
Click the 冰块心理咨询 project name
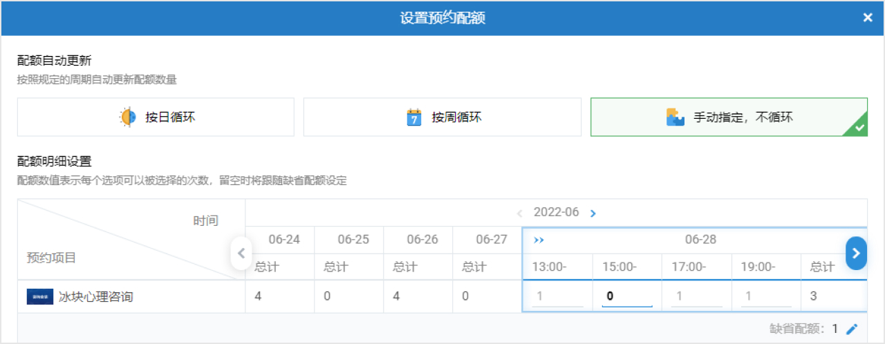click(x=95, y=297)
